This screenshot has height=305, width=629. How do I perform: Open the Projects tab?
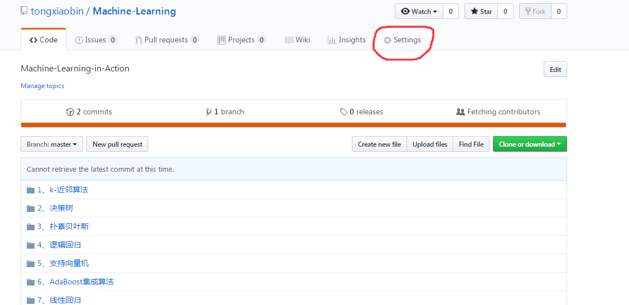tap(241, 40)
